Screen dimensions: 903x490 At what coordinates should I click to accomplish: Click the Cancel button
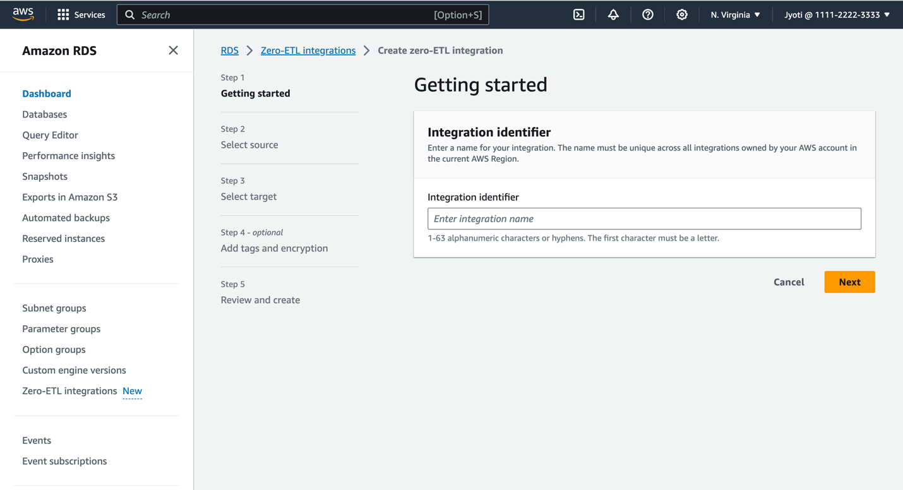(x=789, y=282)
